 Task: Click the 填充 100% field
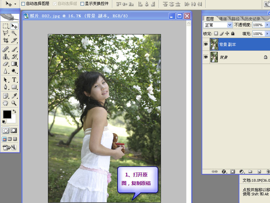[x=259, y=33]
